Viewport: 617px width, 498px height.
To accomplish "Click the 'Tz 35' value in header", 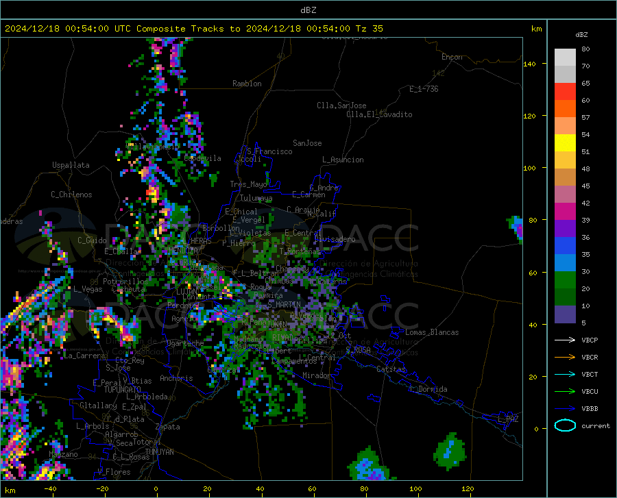I will (369, 29).
